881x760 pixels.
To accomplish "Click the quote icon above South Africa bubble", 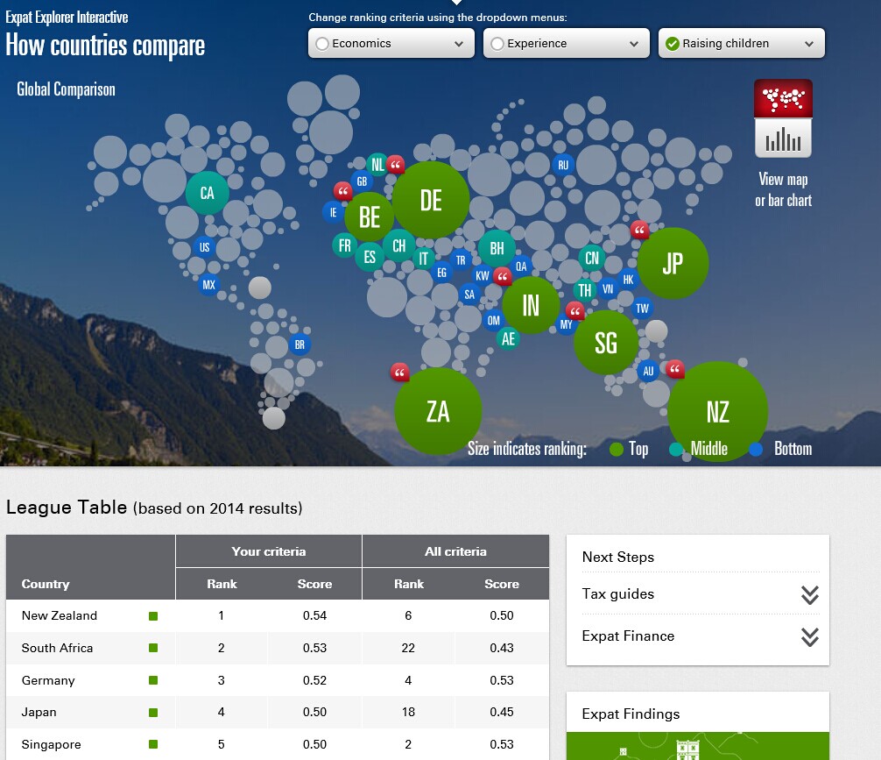I will [400, 373].
